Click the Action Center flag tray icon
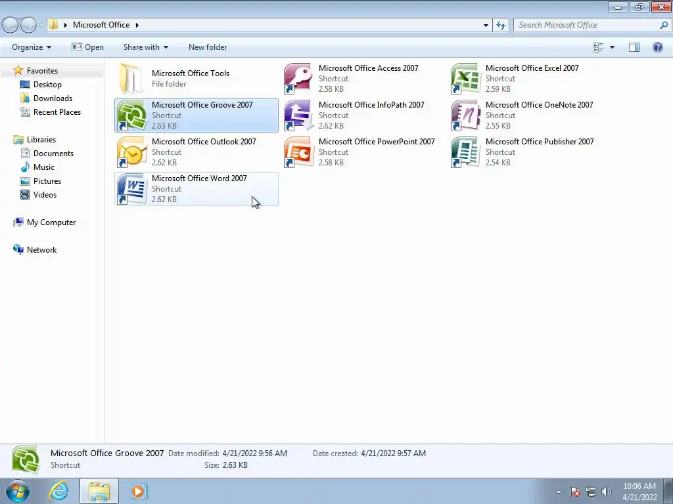Image resolution: width=673 pixels, height=504 pixels. (x=575, y=492)
